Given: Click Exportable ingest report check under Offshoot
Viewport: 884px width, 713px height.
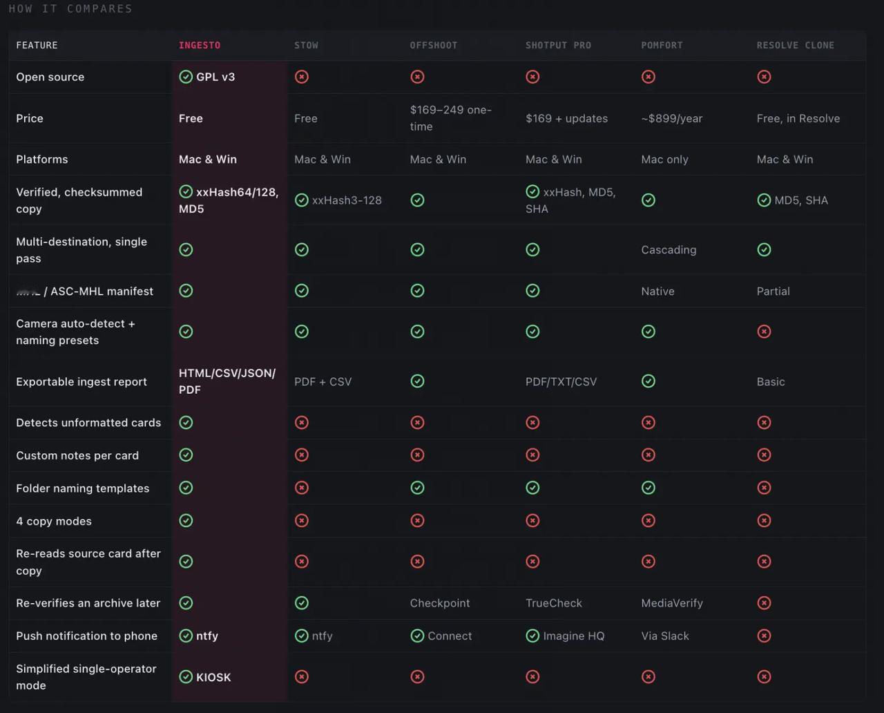Looking at the screenshot, I should (417, 381).
